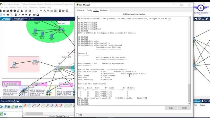Choose the Draw Line tool
Viewport: 210px width, 118px height.
[x=19, y=15]
